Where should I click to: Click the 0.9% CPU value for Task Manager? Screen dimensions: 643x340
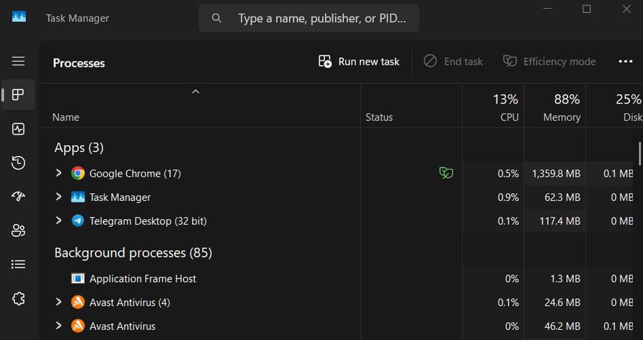(508, 198)
